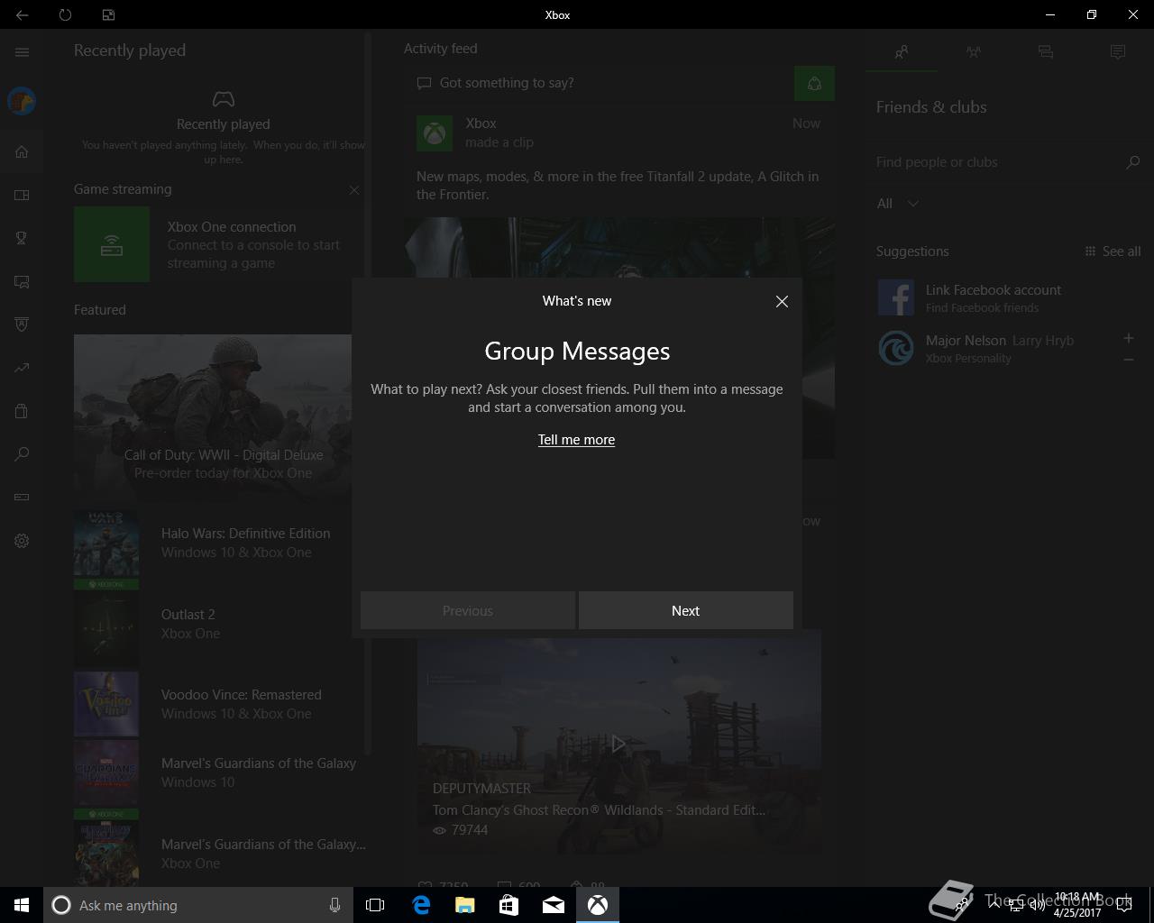Click See all suggestions

click(x=1113, y=251)
